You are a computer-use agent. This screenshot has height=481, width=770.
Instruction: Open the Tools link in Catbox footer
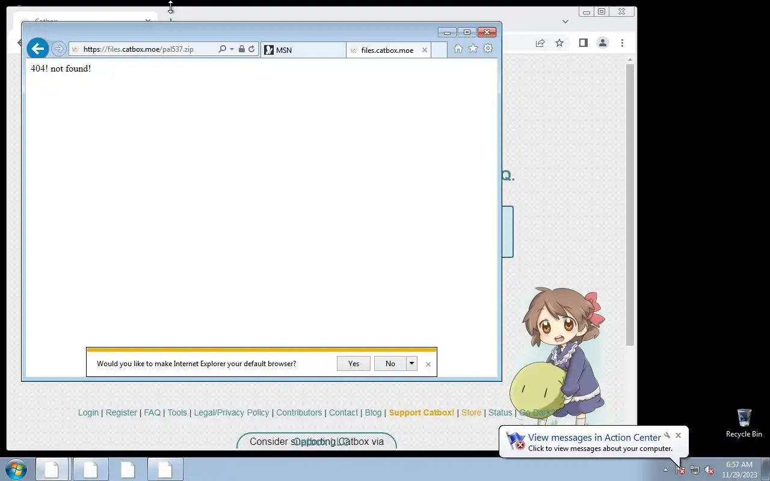tap(177, 412)
